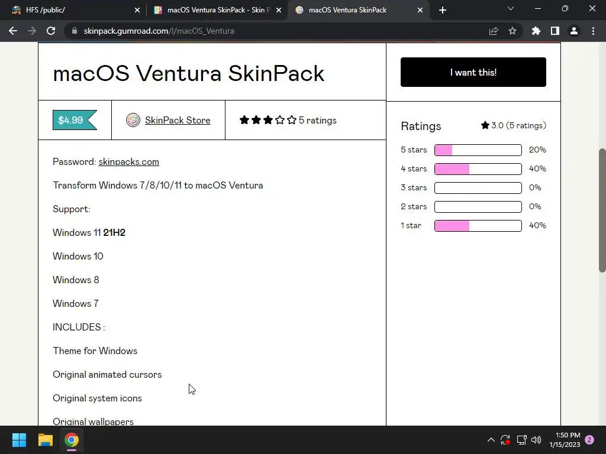Expand the tab search chevron

[x=511, y=8]
